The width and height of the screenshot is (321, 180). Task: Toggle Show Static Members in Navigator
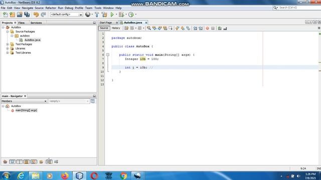click(x=20, y=162)
